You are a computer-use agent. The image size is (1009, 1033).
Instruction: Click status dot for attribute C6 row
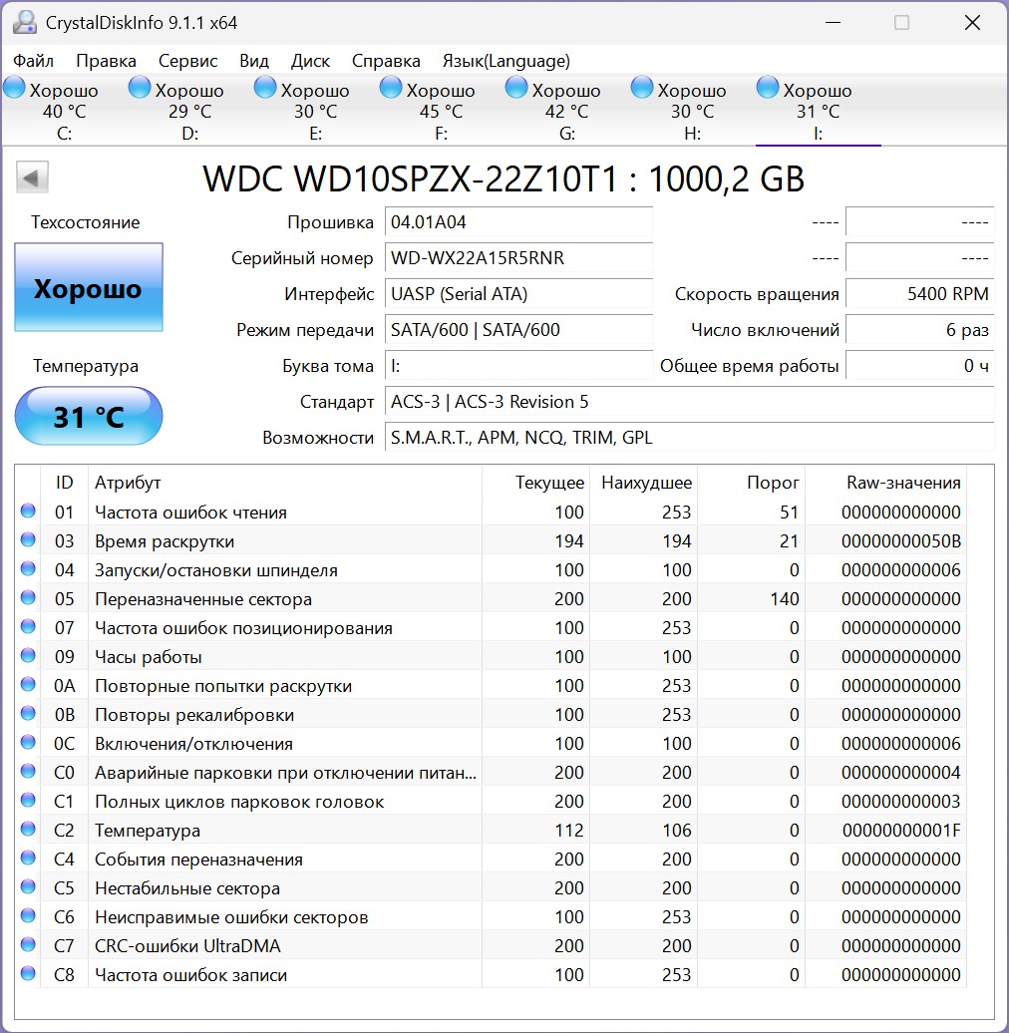pos(28,915)
